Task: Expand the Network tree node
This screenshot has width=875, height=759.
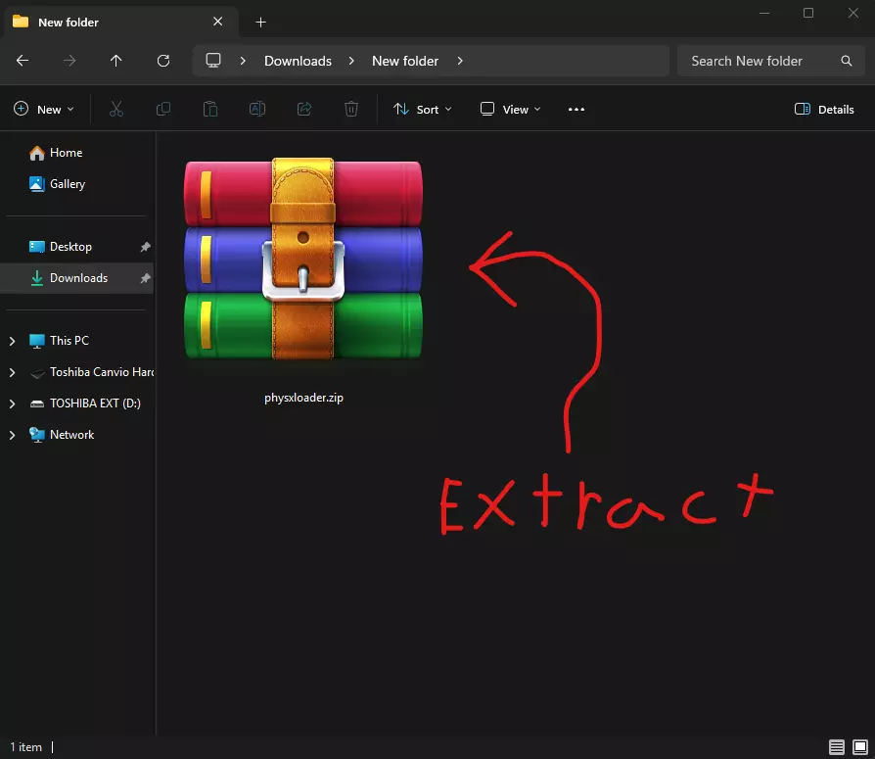Action: point(12,435)
